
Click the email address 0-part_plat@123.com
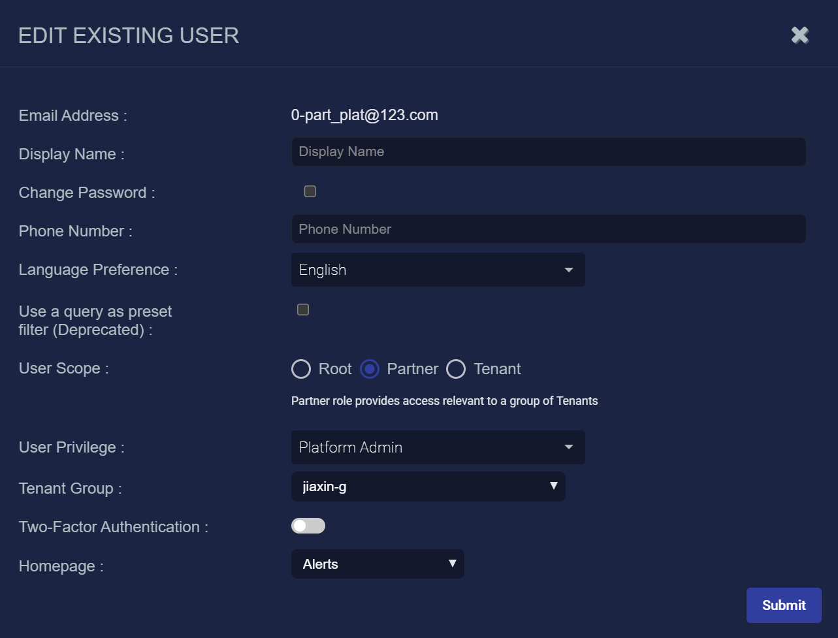(x=364, y=116)
